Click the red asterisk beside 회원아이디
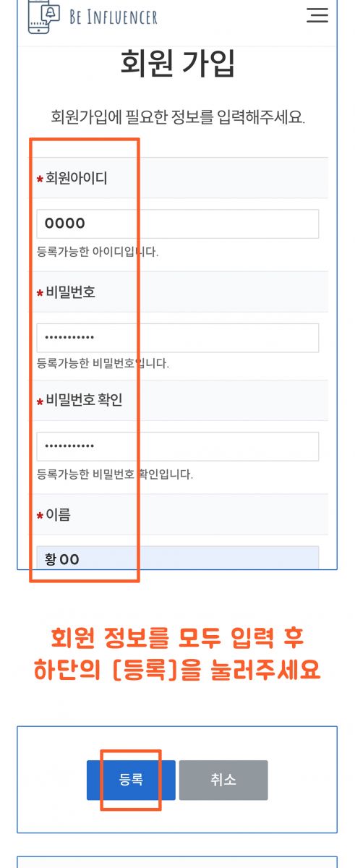Image resolution: width=355 pixels, height=868 pixels. (x=40, y=179)
